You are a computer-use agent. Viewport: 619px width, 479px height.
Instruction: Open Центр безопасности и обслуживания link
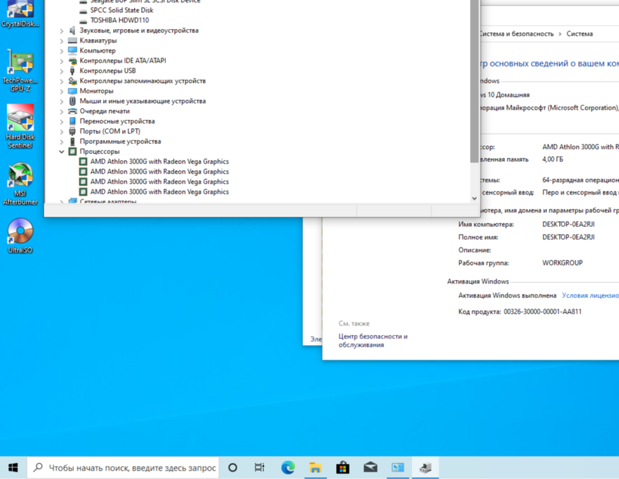click(373, 341)
